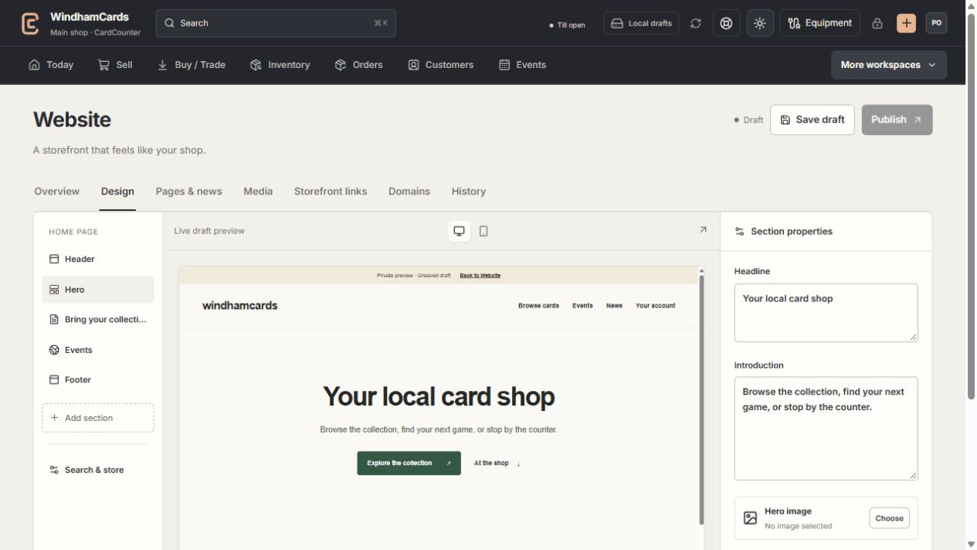Click the Till open status
Viewport: 977px width, 550px height.
pos(567,25)
